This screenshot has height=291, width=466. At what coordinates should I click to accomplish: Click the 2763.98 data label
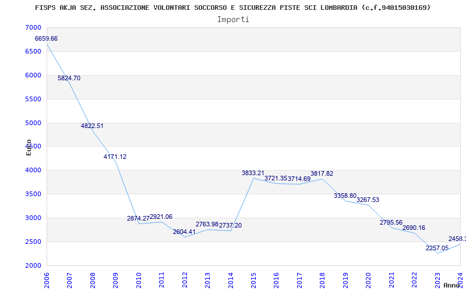(207, 224)
